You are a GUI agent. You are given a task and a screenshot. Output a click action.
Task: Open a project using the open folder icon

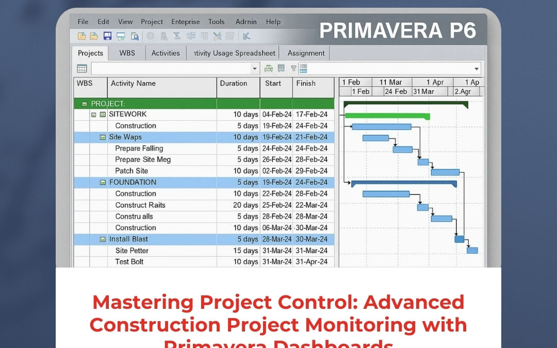[x=94, y=36]
